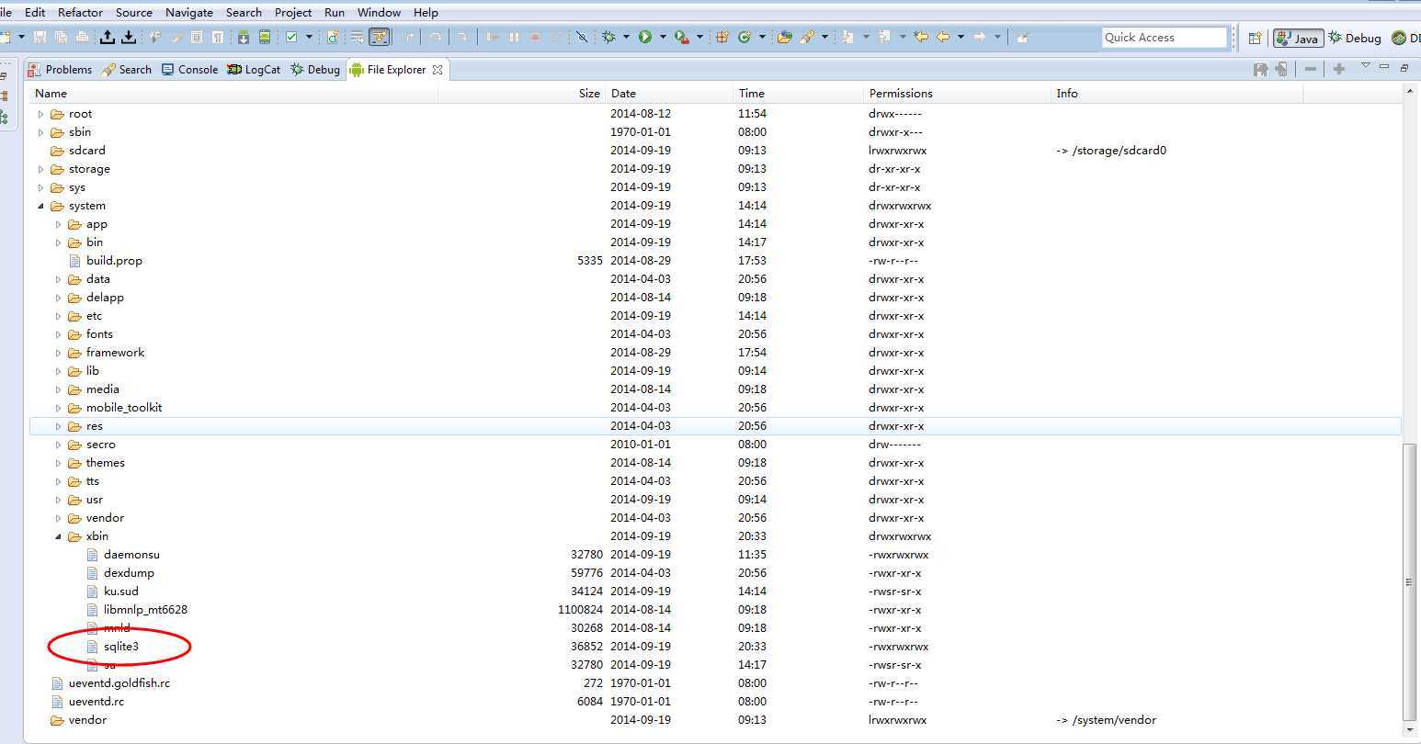Click the vertical scrollbar thumb
The height and width of the screenshot is (744, 1421).
(1410, 581)
